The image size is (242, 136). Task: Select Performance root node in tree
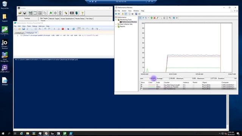coord(122,17)
